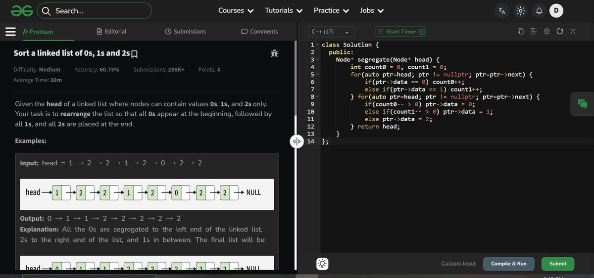Bookmark the problem with the bookmark icon

[x=134, y=53]
